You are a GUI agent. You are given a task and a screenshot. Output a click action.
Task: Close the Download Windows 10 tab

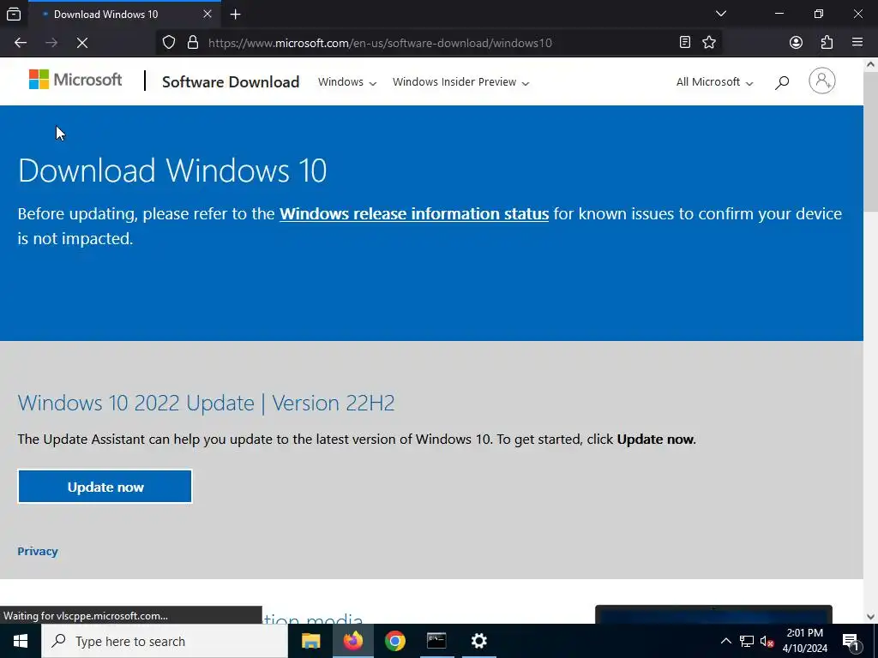(x=207, y=14)
